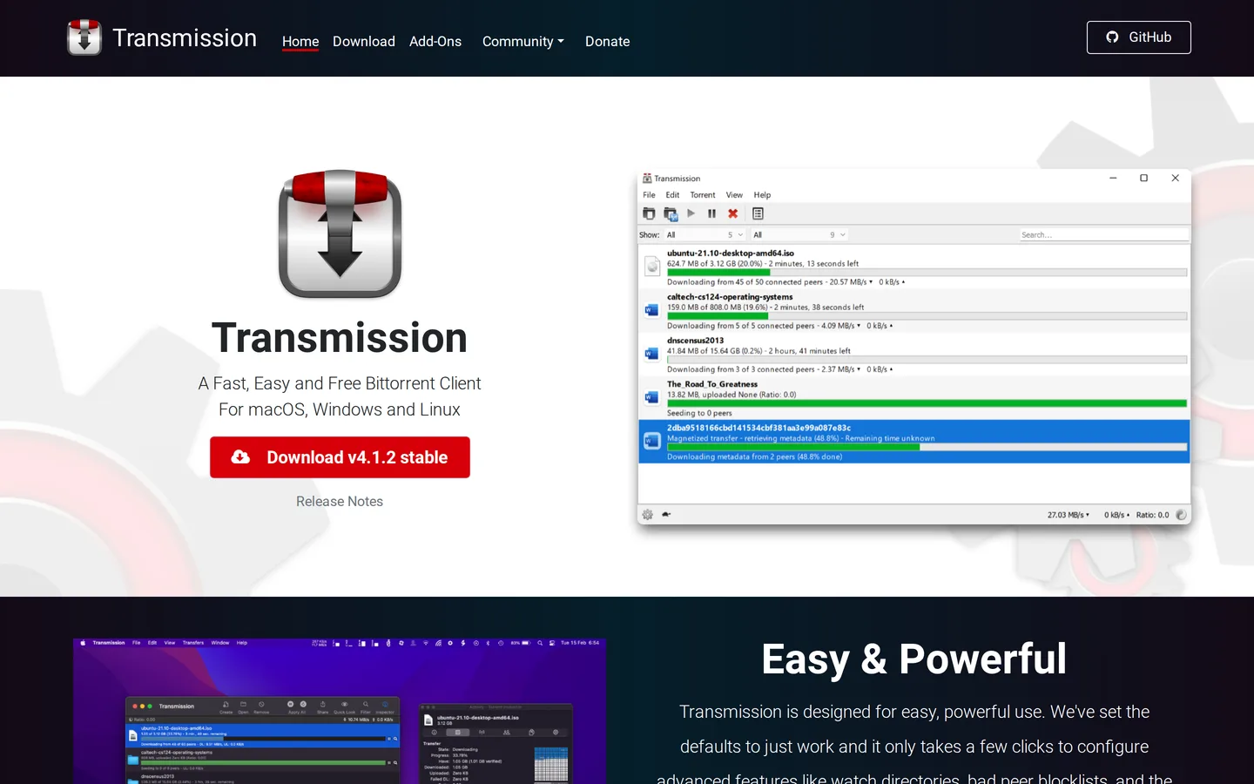The image size is (1254, 784).
Task: Click the large Transmission logo in the hero
Action: [340, 233]
